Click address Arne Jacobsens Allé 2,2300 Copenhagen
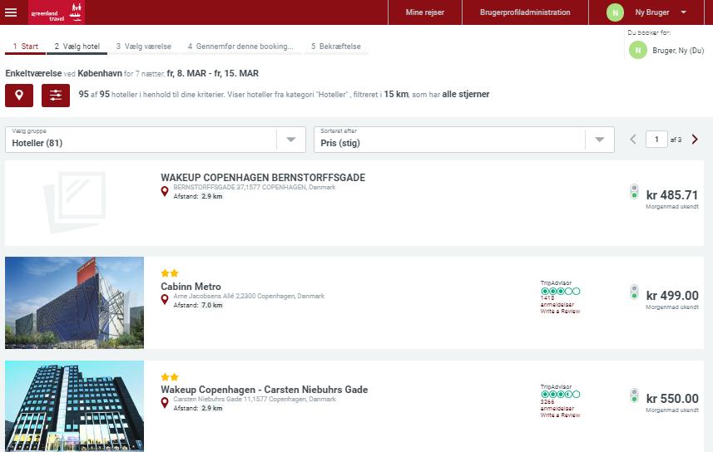The width and height of the screenshot is (713, 452). tap(249, 296)
